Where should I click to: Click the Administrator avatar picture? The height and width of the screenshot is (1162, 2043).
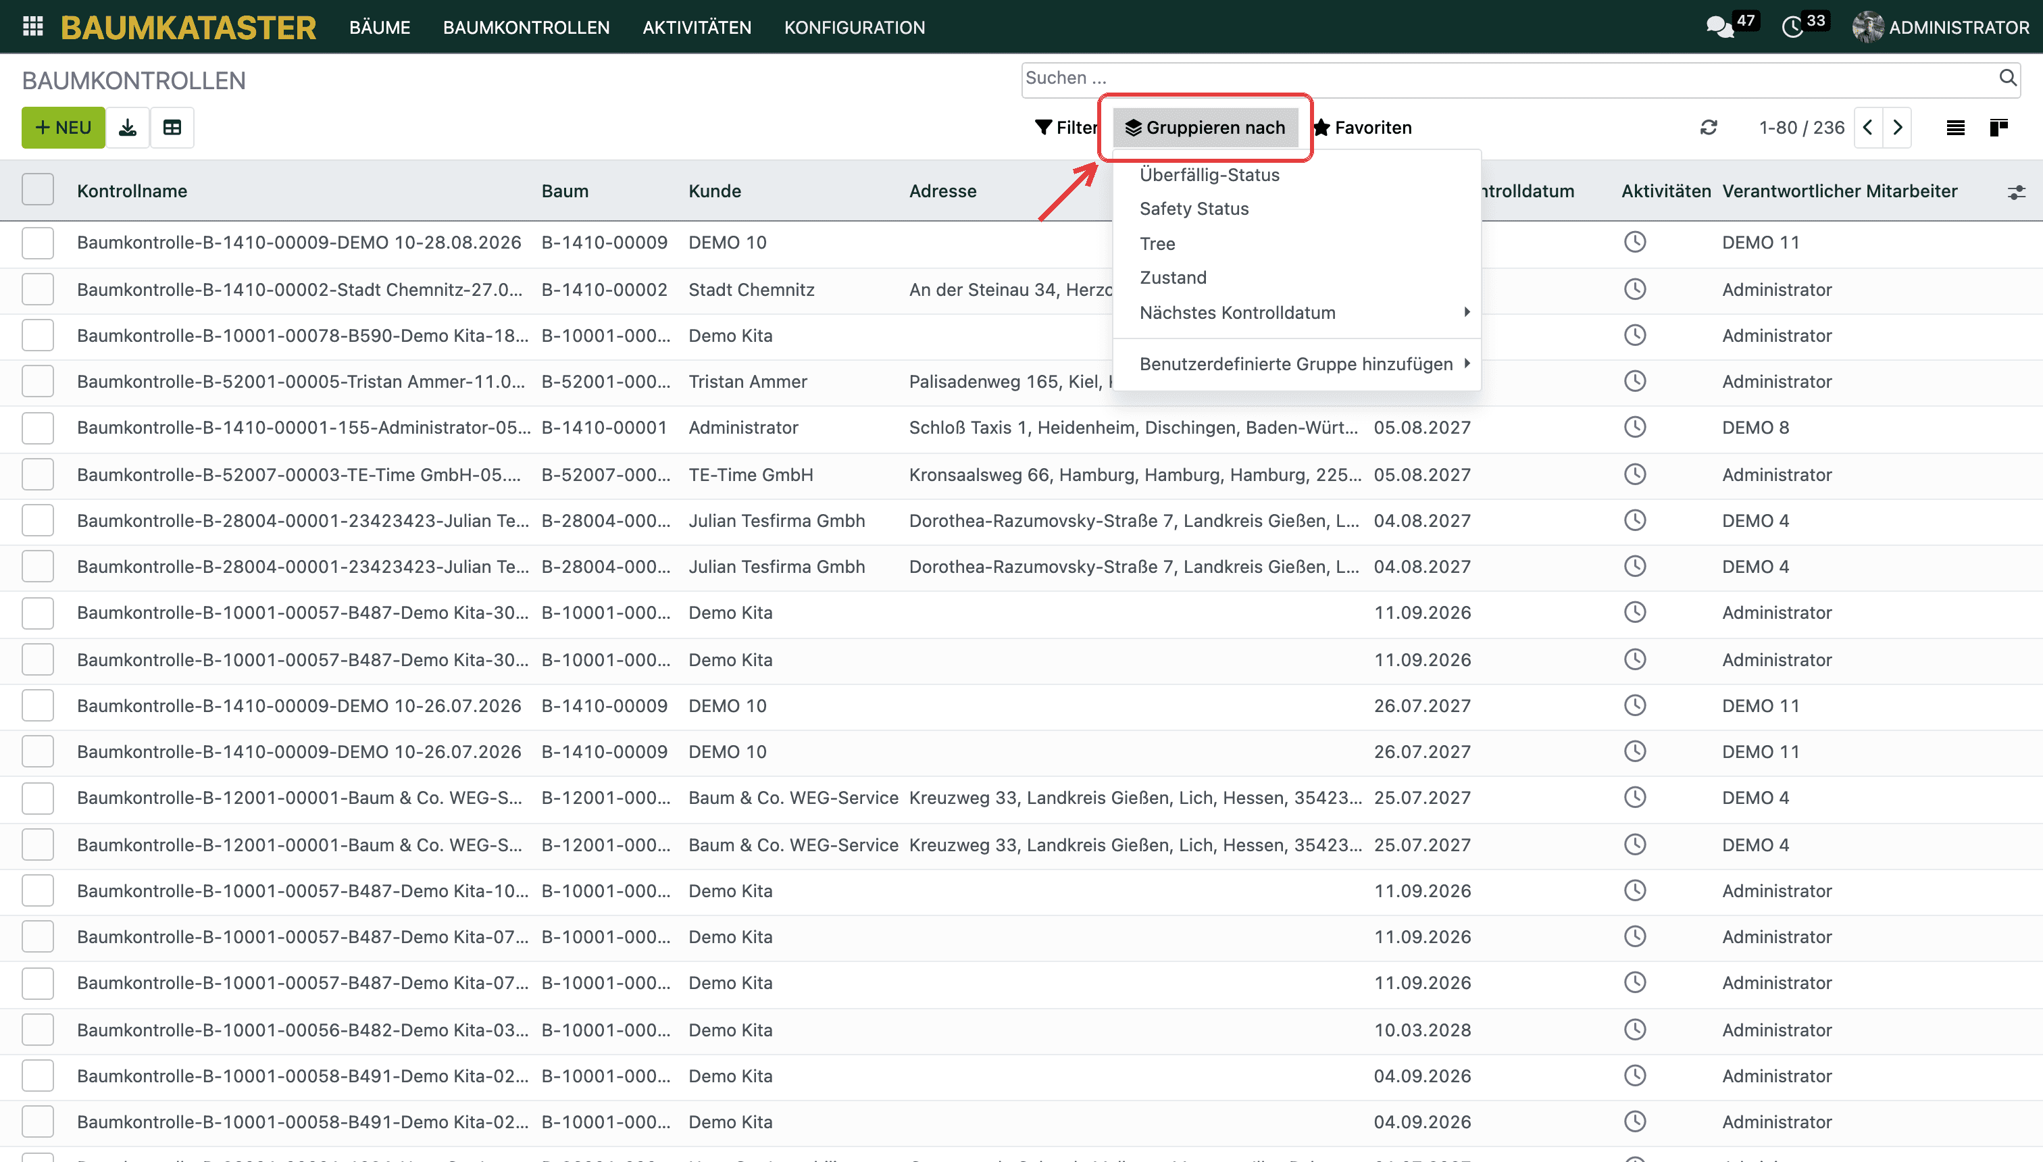[x=1867, y=27]
